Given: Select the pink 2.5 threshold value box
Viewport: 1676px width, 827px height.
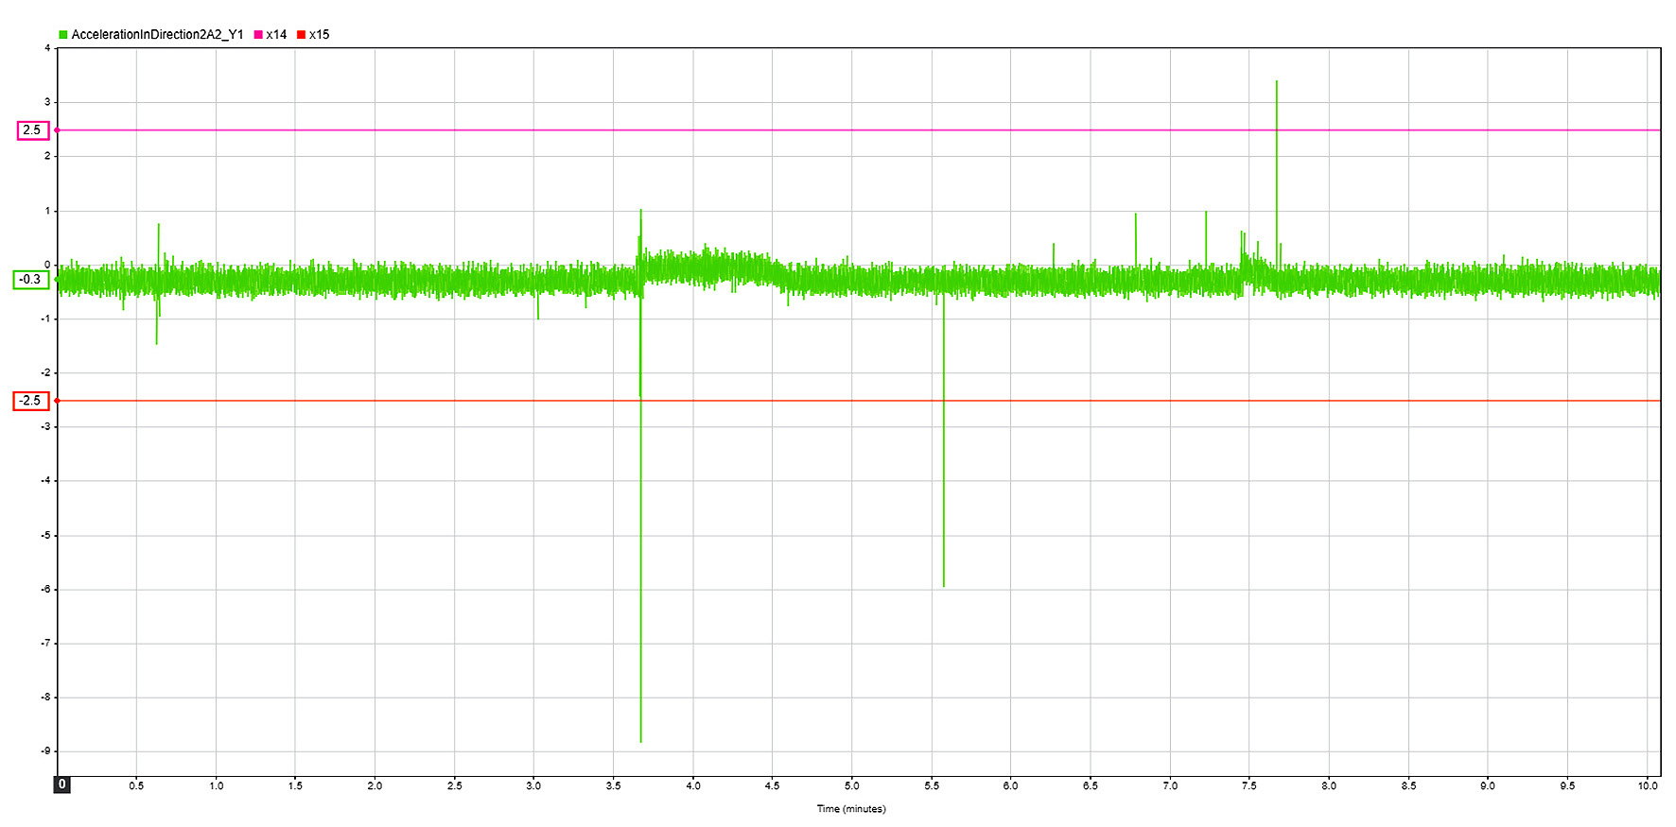Looking at the screenshot, I should click(32, 130).
